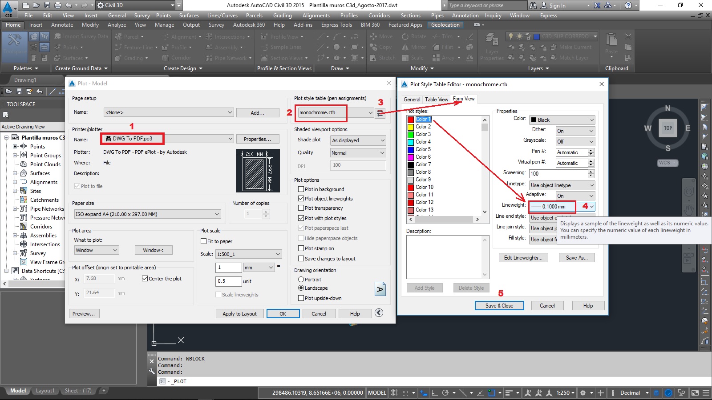712x400 pixels.
Task: Open the Corridors menu in menu bar
Action: (x=379, y=16)
